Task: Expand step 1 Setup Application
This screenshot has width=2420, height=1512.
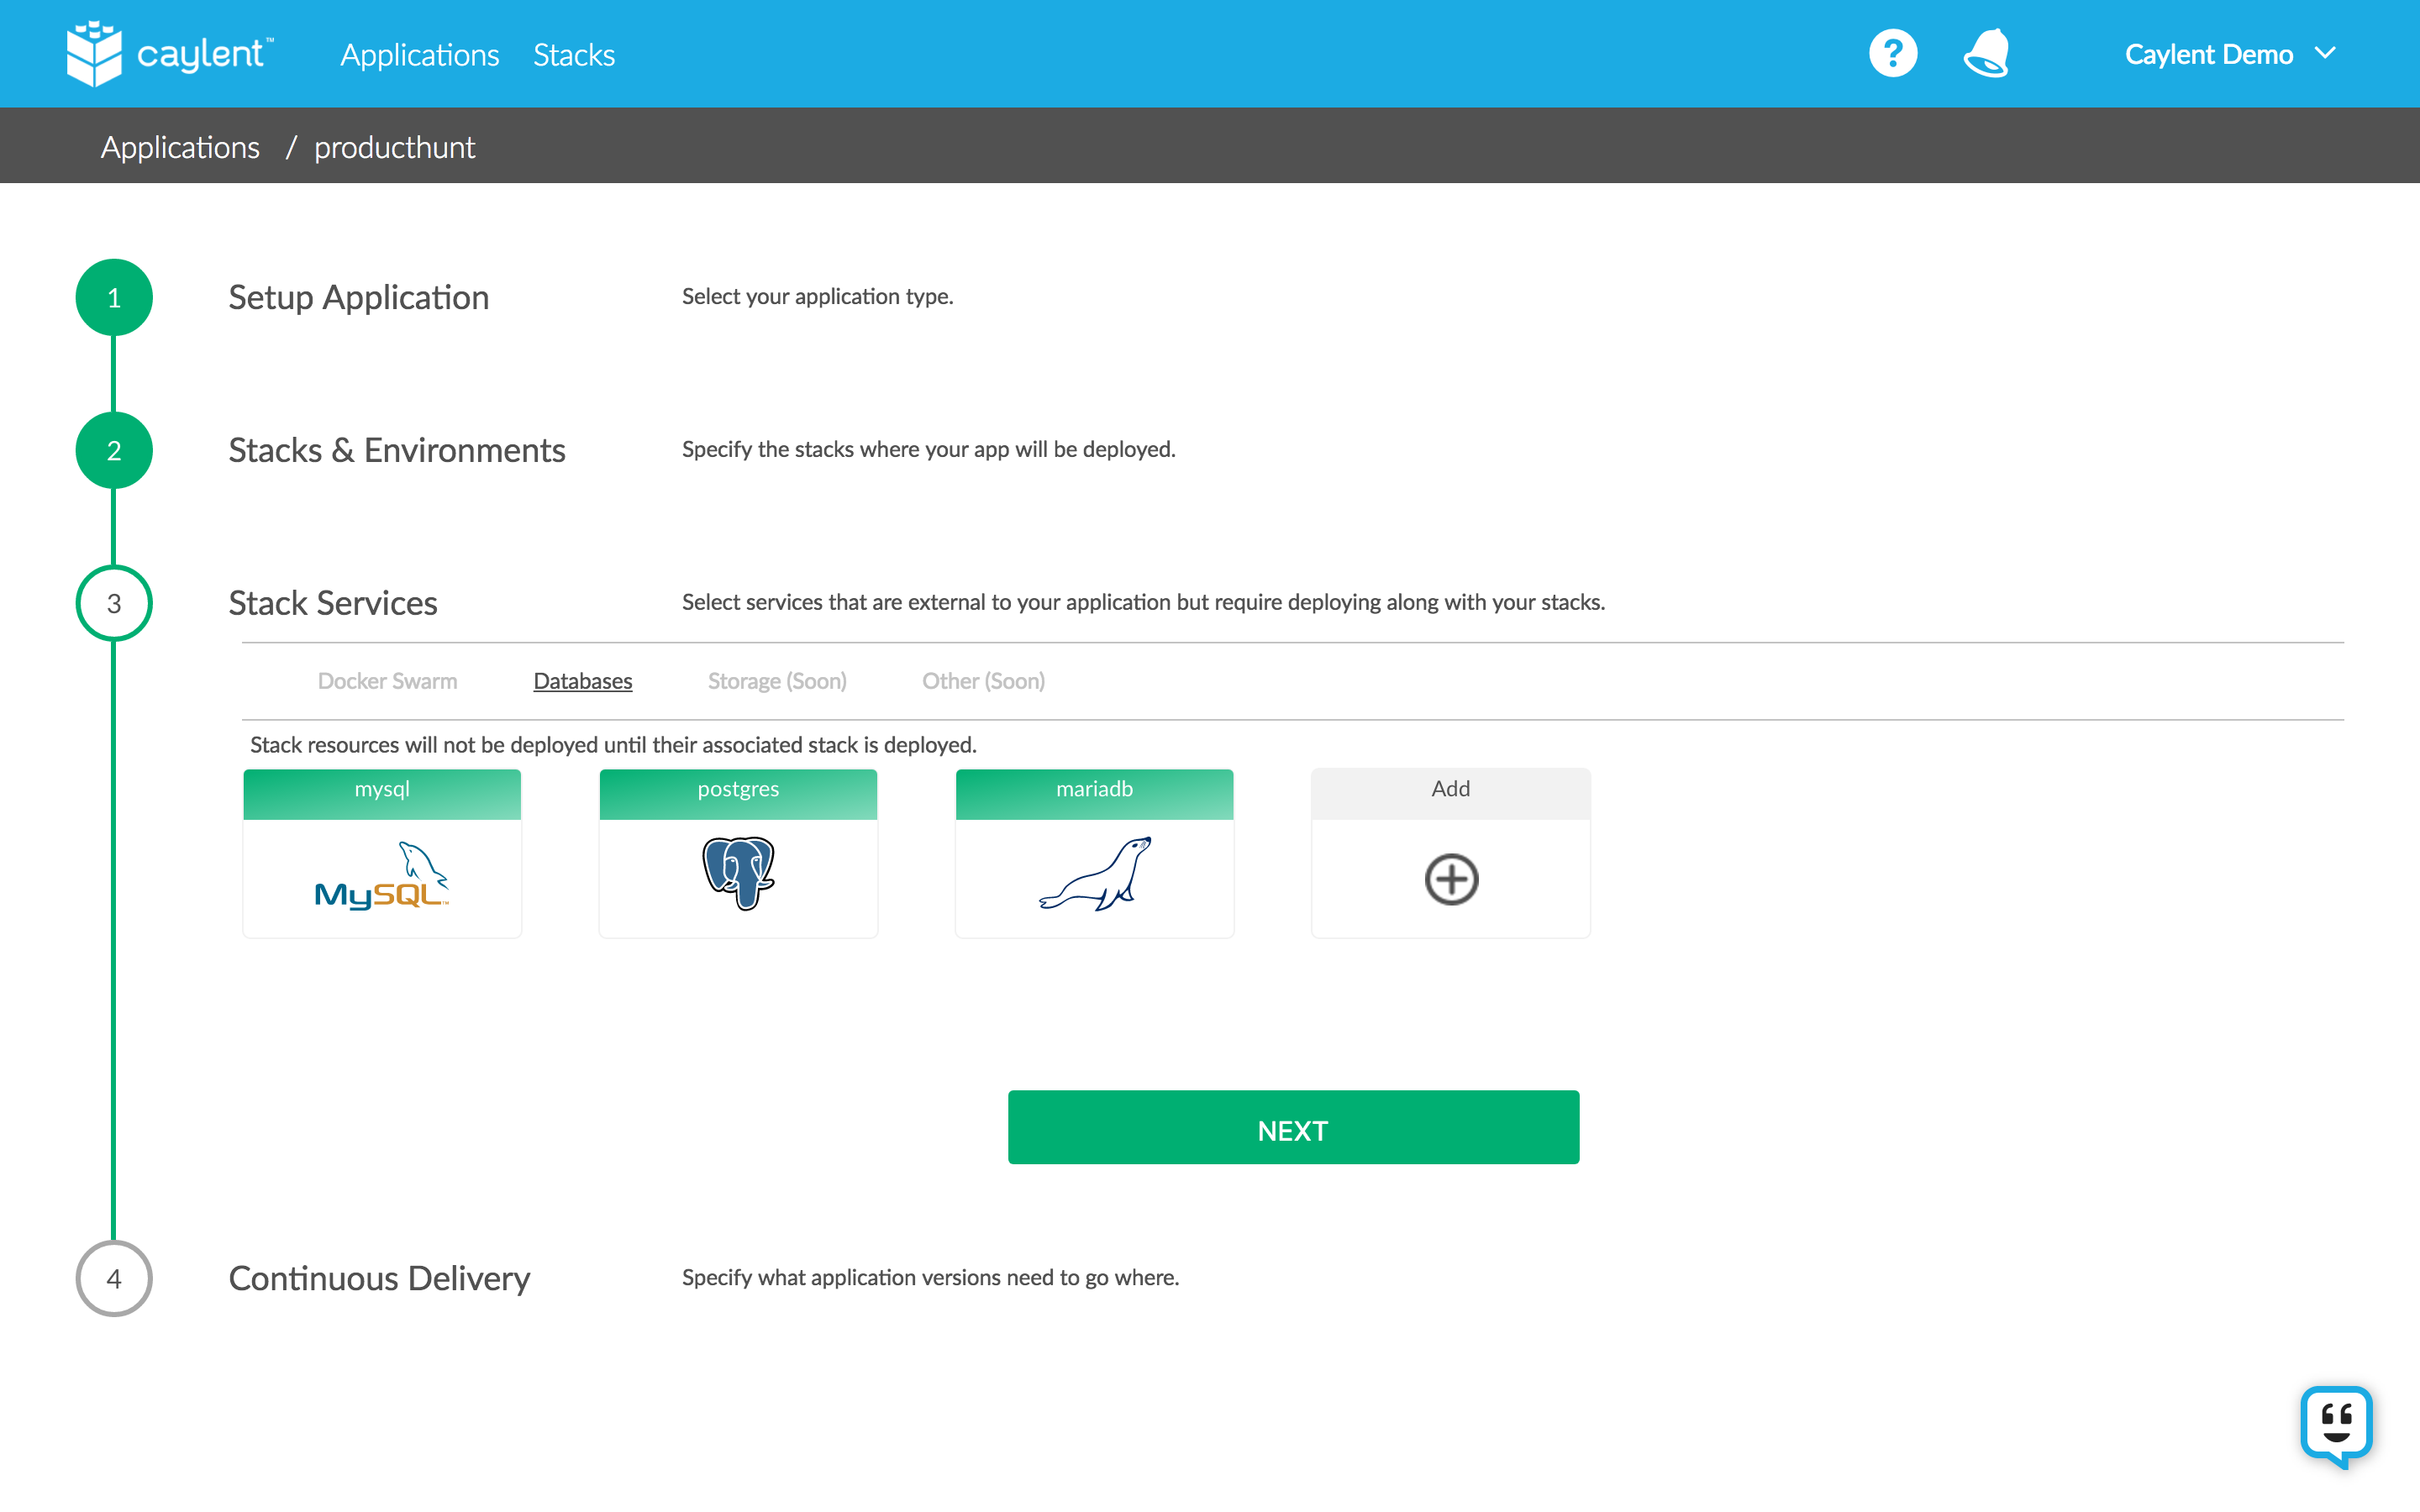Action: (358, 297)
